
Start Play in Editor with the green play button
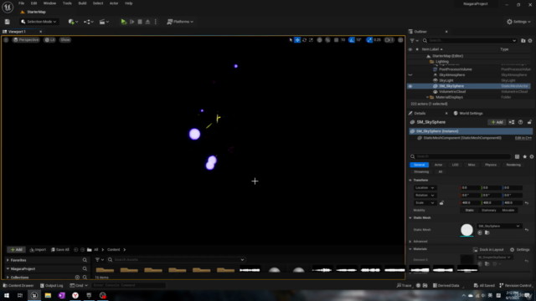click(123, 22)
